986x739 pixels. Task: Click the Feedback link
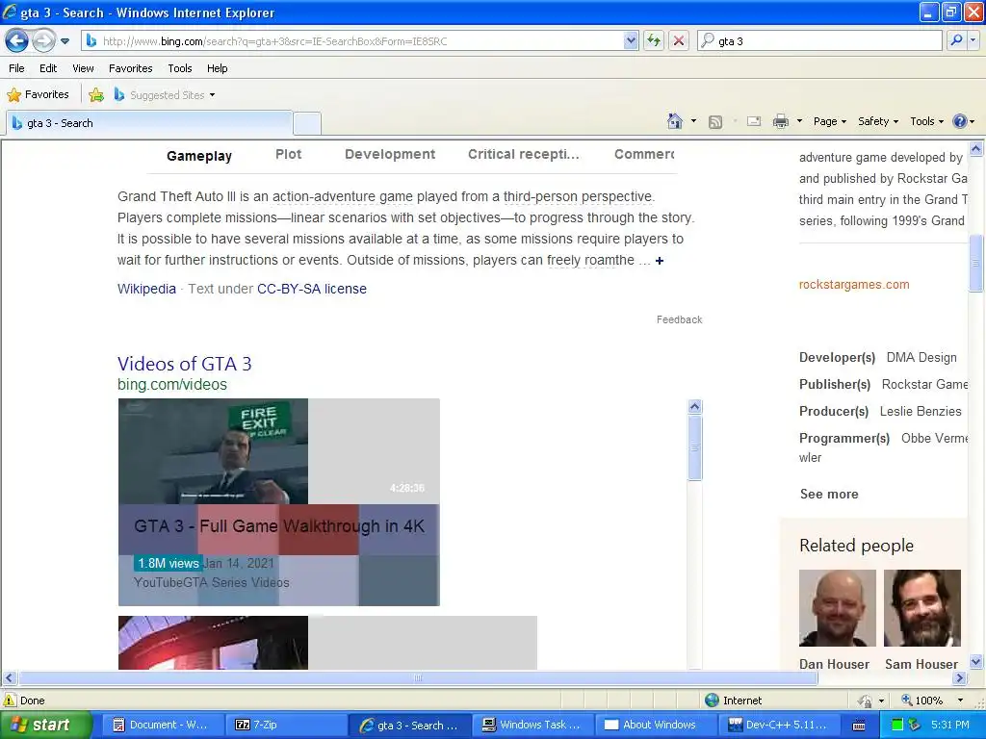point(679,319)
